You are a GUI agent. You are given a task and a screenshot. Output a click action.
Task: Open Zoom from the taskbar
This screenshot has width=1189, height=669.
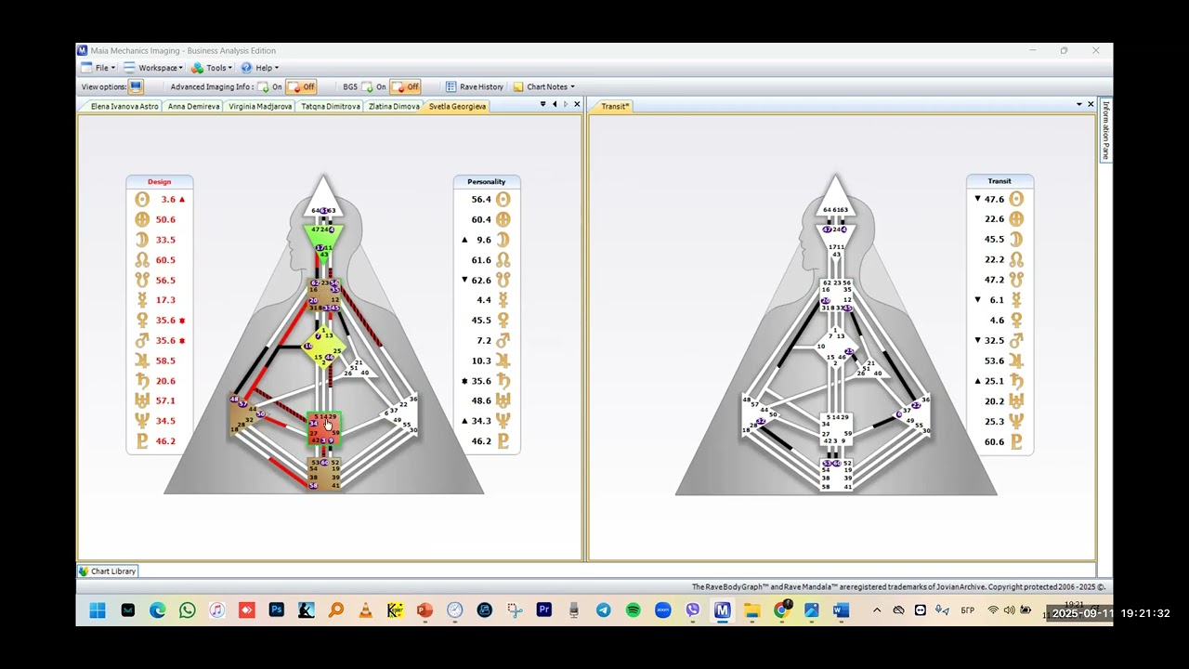pyautogui.click(x=662, y=610)
